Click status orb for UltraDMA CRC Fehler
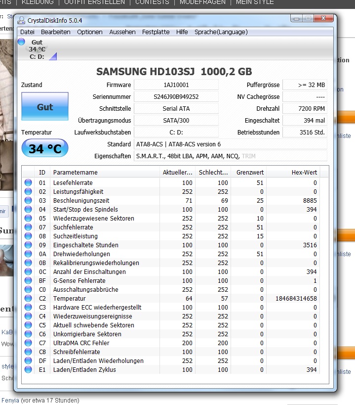 [x=28, y=343]
